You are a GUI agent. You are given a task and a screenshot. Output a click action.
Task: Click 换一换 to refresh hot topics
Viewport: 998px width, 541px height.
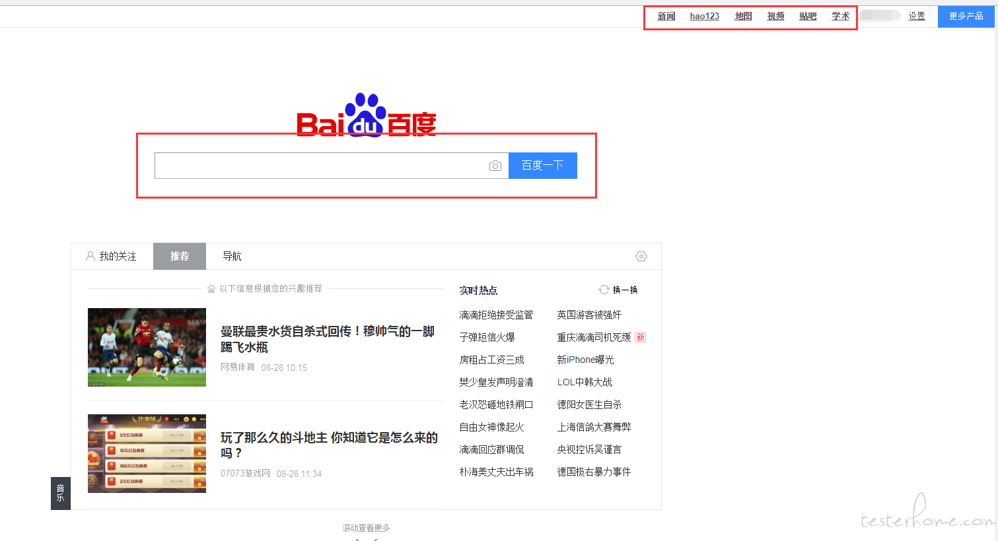[625, 290]
